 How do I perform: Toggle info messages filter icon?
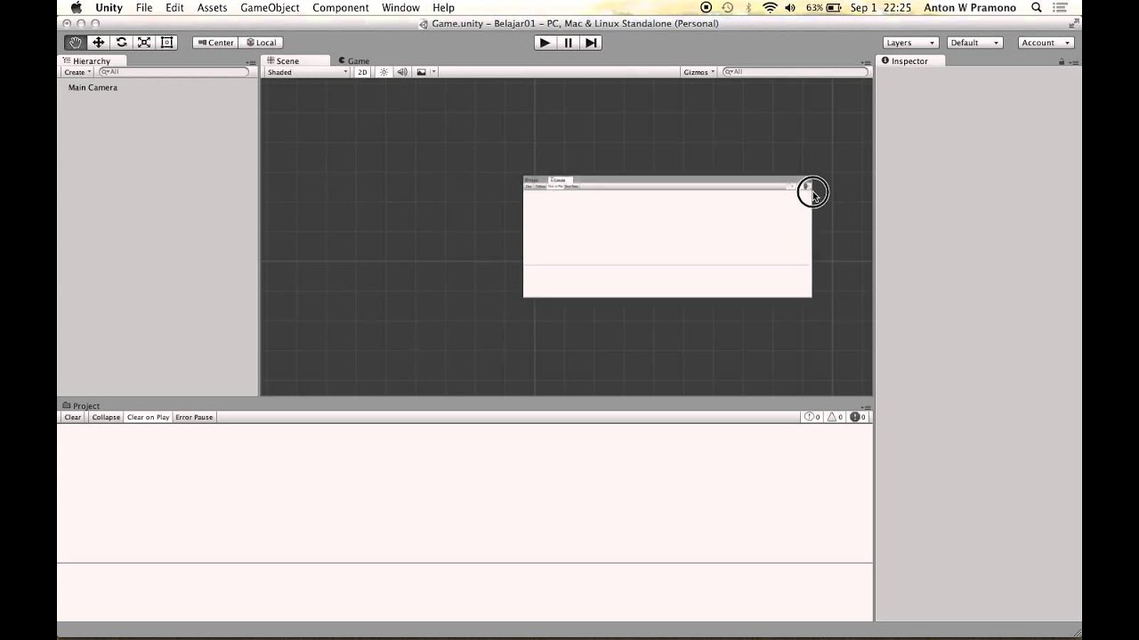coord(812,417)
